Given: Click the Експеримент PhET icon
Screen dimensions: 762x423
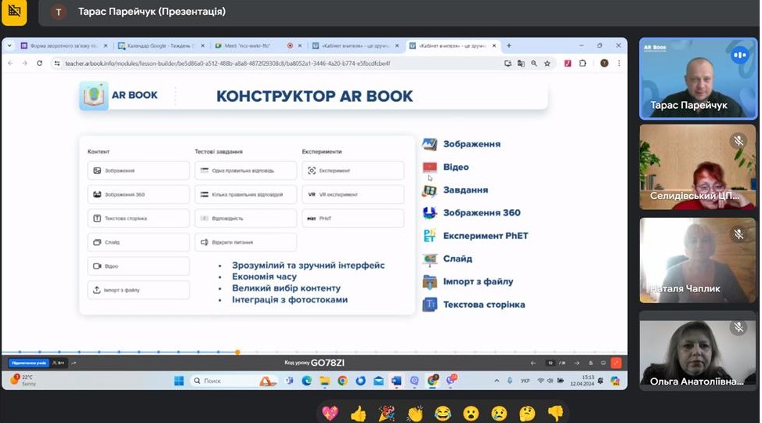Looking at the screenshot, I should [430, 236].
